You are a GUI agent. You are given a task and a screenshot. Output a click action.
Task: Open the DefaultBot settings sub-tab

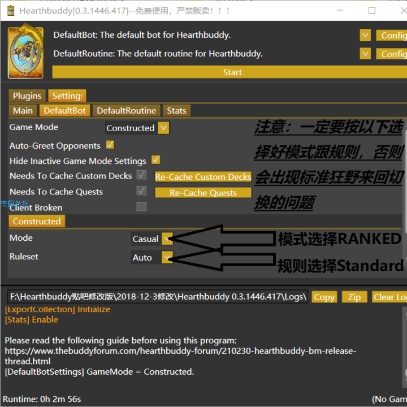point(64,111)
